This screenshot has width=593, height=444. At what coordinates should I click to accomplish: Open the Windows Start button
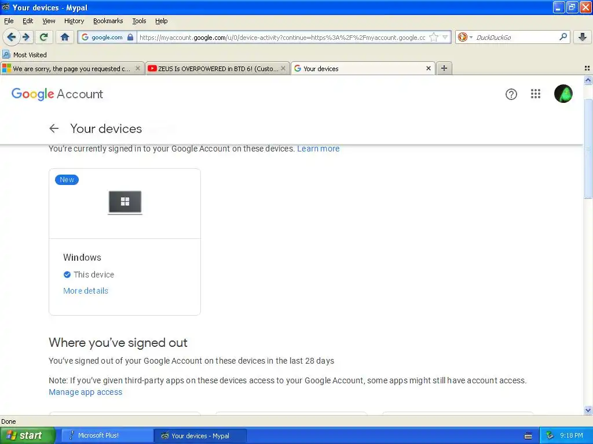click(x=27, y=435)
